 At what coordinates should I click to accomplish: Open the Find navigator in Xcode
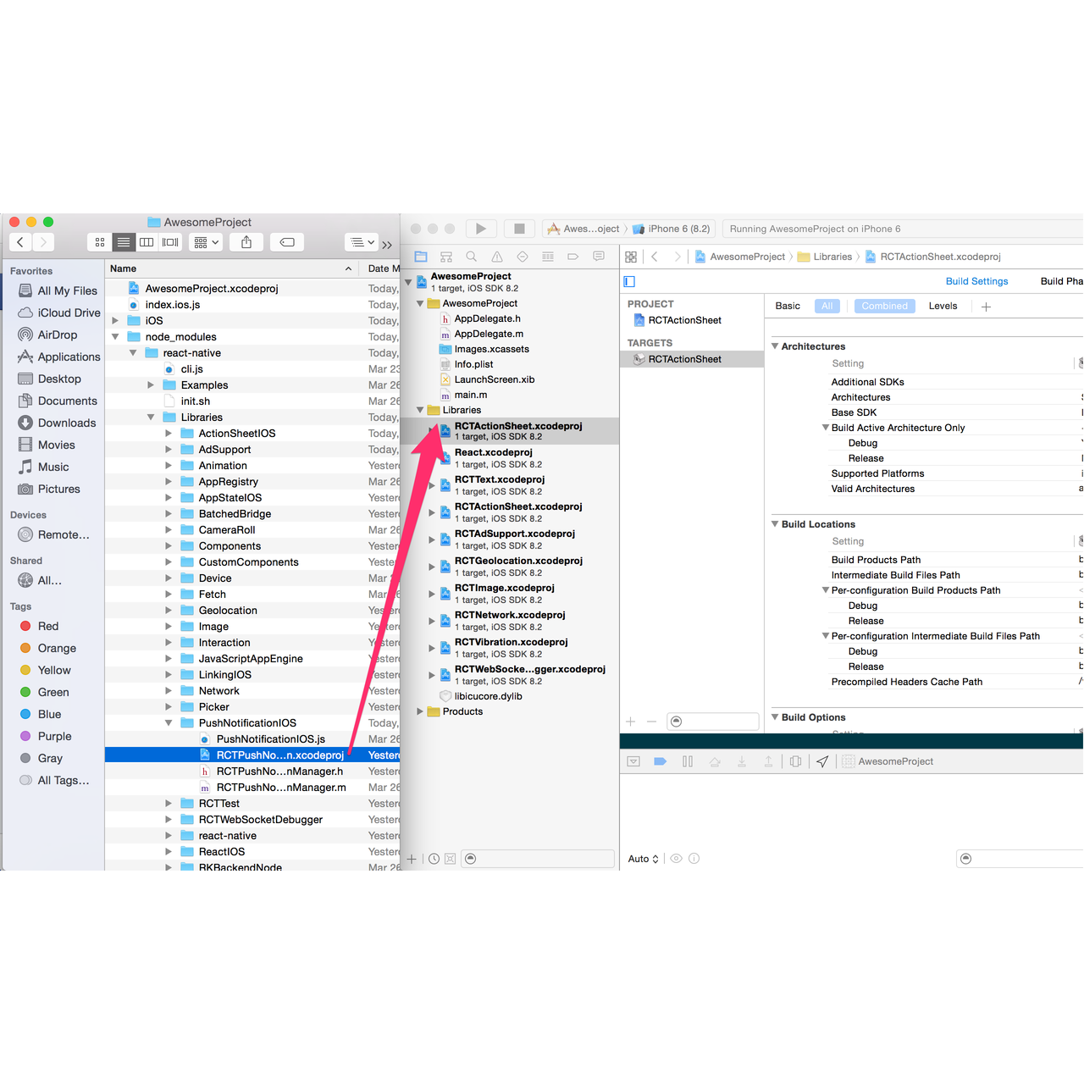click(x=472, y=256)
